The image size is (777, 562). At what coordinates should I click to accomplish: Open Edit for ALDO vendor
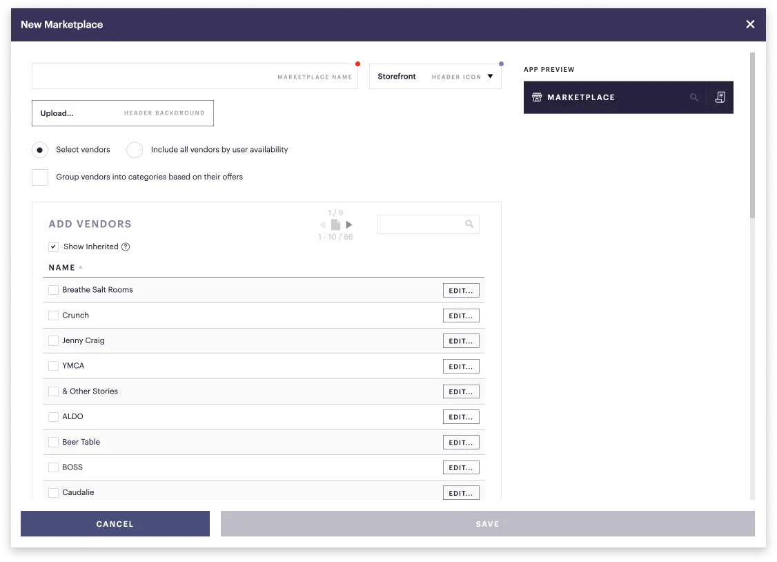(461, 417)
